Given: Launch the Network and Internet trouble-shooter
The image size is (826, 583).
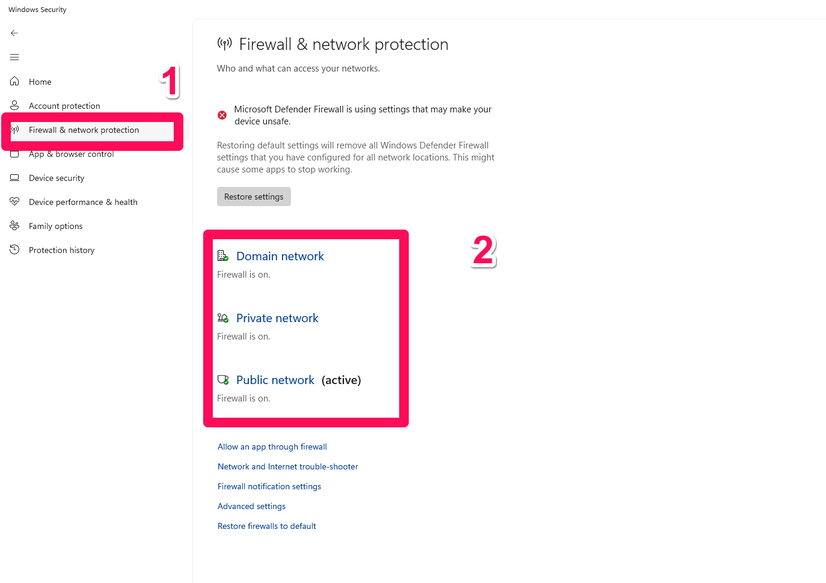Looking at the screenshot, I should click(287, 466).
